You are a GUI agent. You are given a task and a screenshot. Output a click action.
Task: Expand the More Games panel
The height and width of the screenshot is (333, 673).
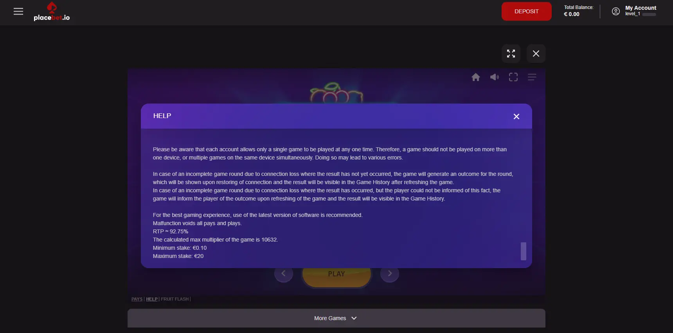pos(336,318)
